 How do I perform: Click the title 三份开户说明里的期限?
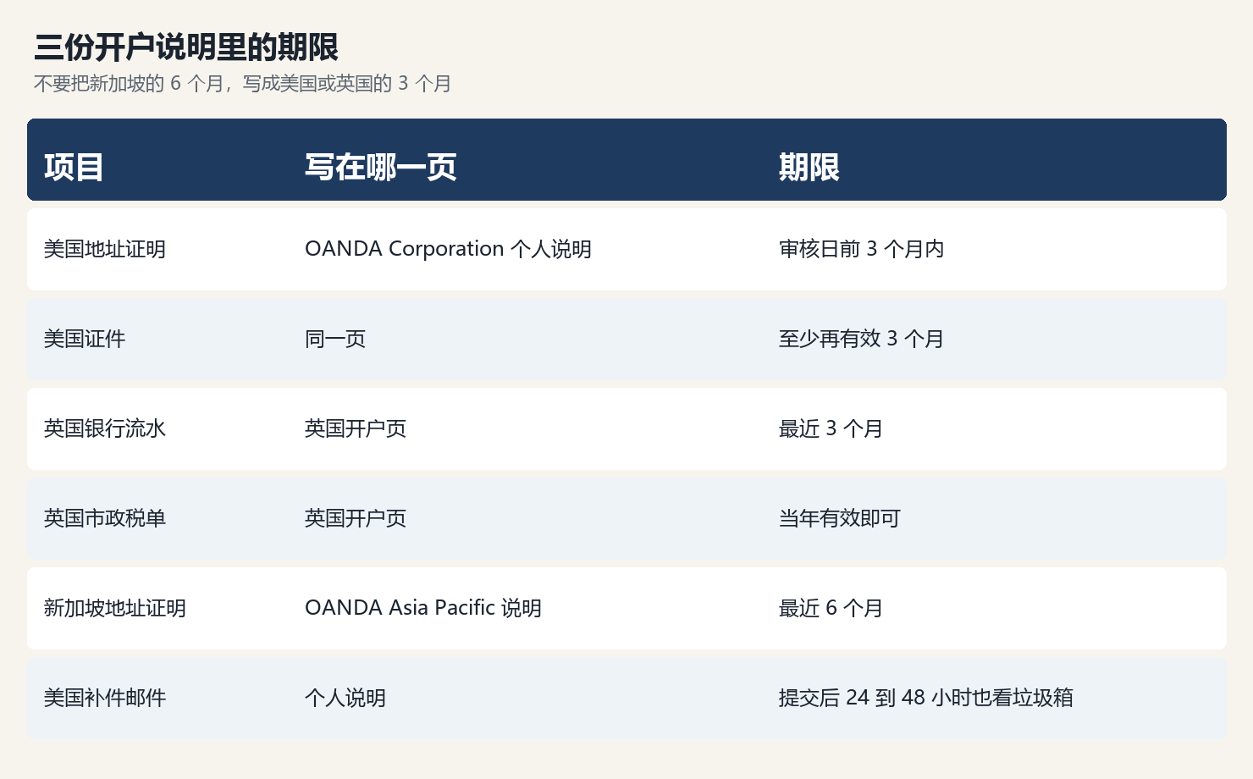[186, 47]
